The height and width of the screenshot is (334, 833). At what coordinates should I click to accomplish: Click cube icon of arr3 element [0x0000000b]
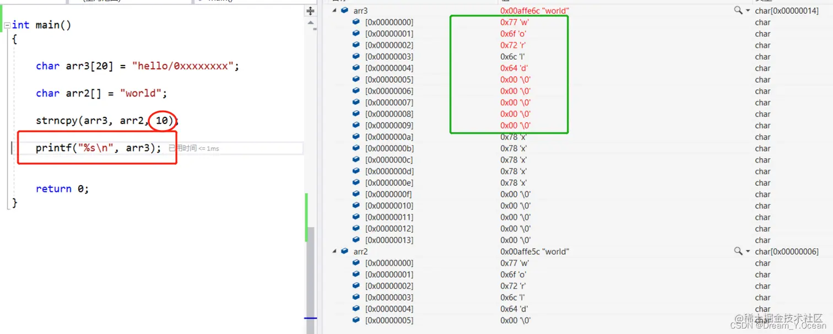[x=356, y=148]
